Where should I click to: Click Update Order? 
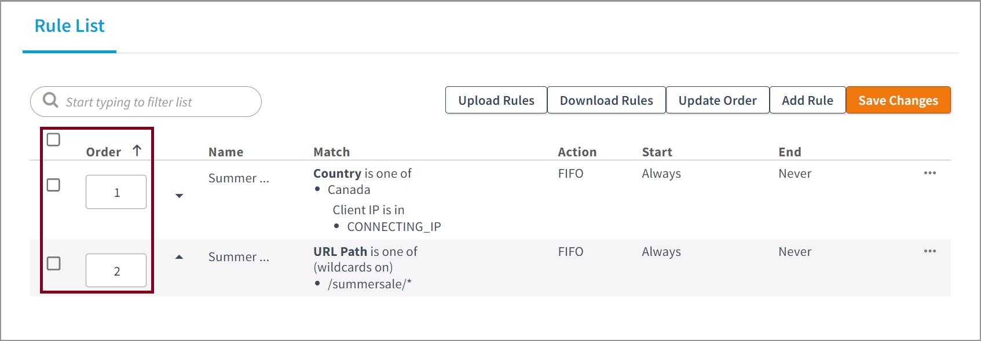click(x=717, y=100)
